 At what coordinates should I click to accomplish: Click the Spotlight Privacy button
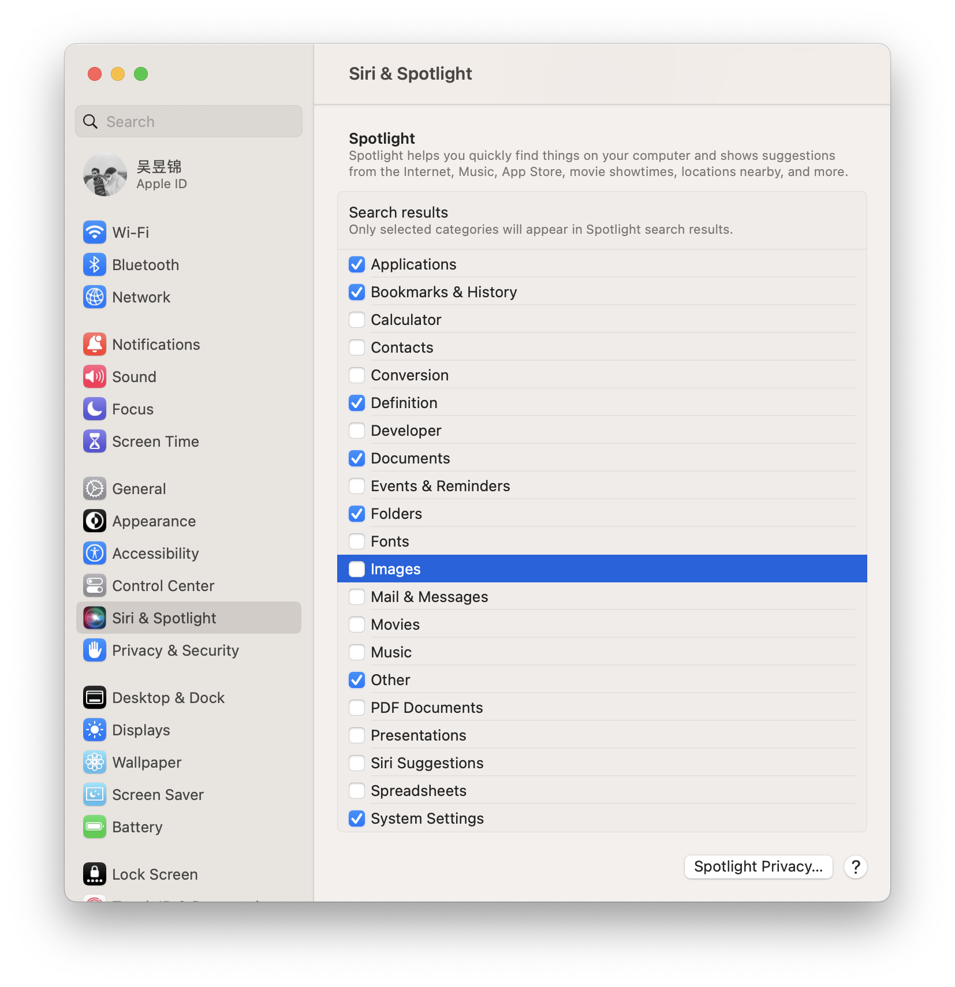758,866
